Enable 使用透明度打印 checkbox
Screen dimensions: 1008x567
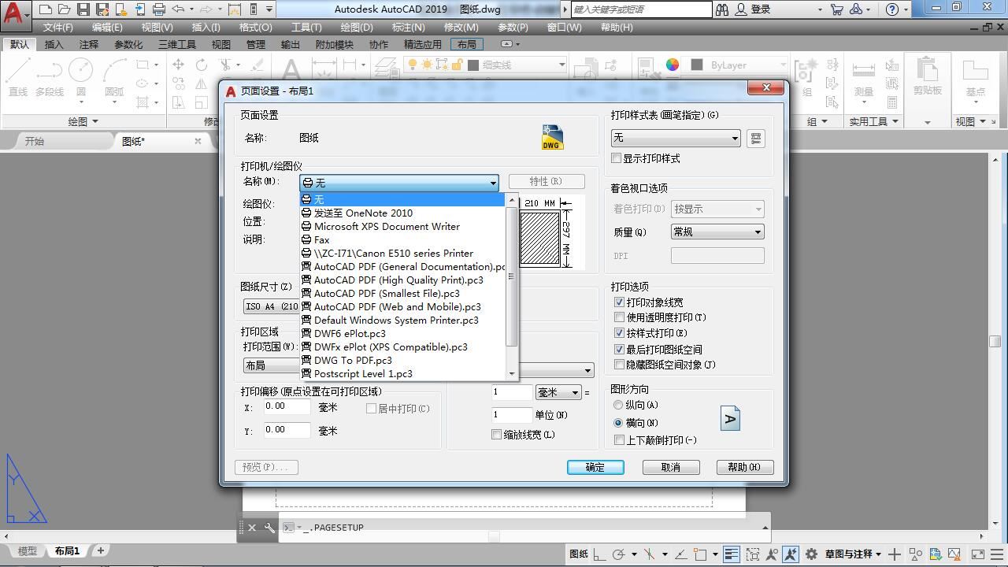click(x=619, y=317)
